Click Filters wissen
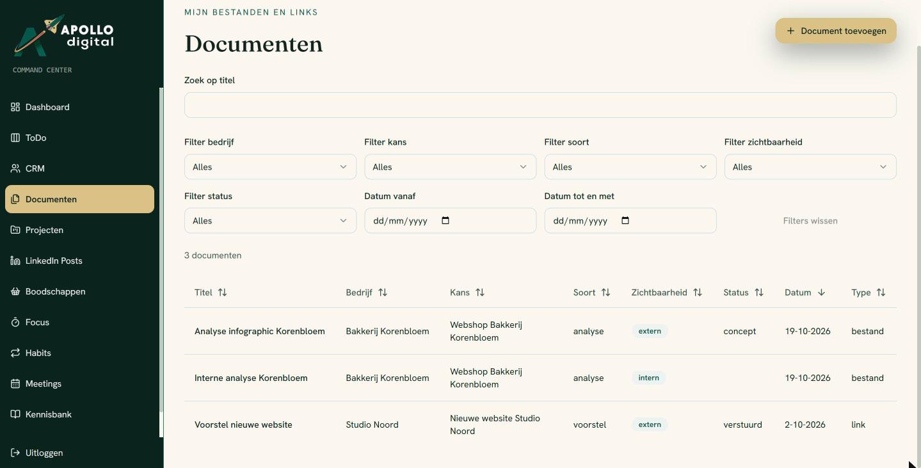 (x=810, y=221)
